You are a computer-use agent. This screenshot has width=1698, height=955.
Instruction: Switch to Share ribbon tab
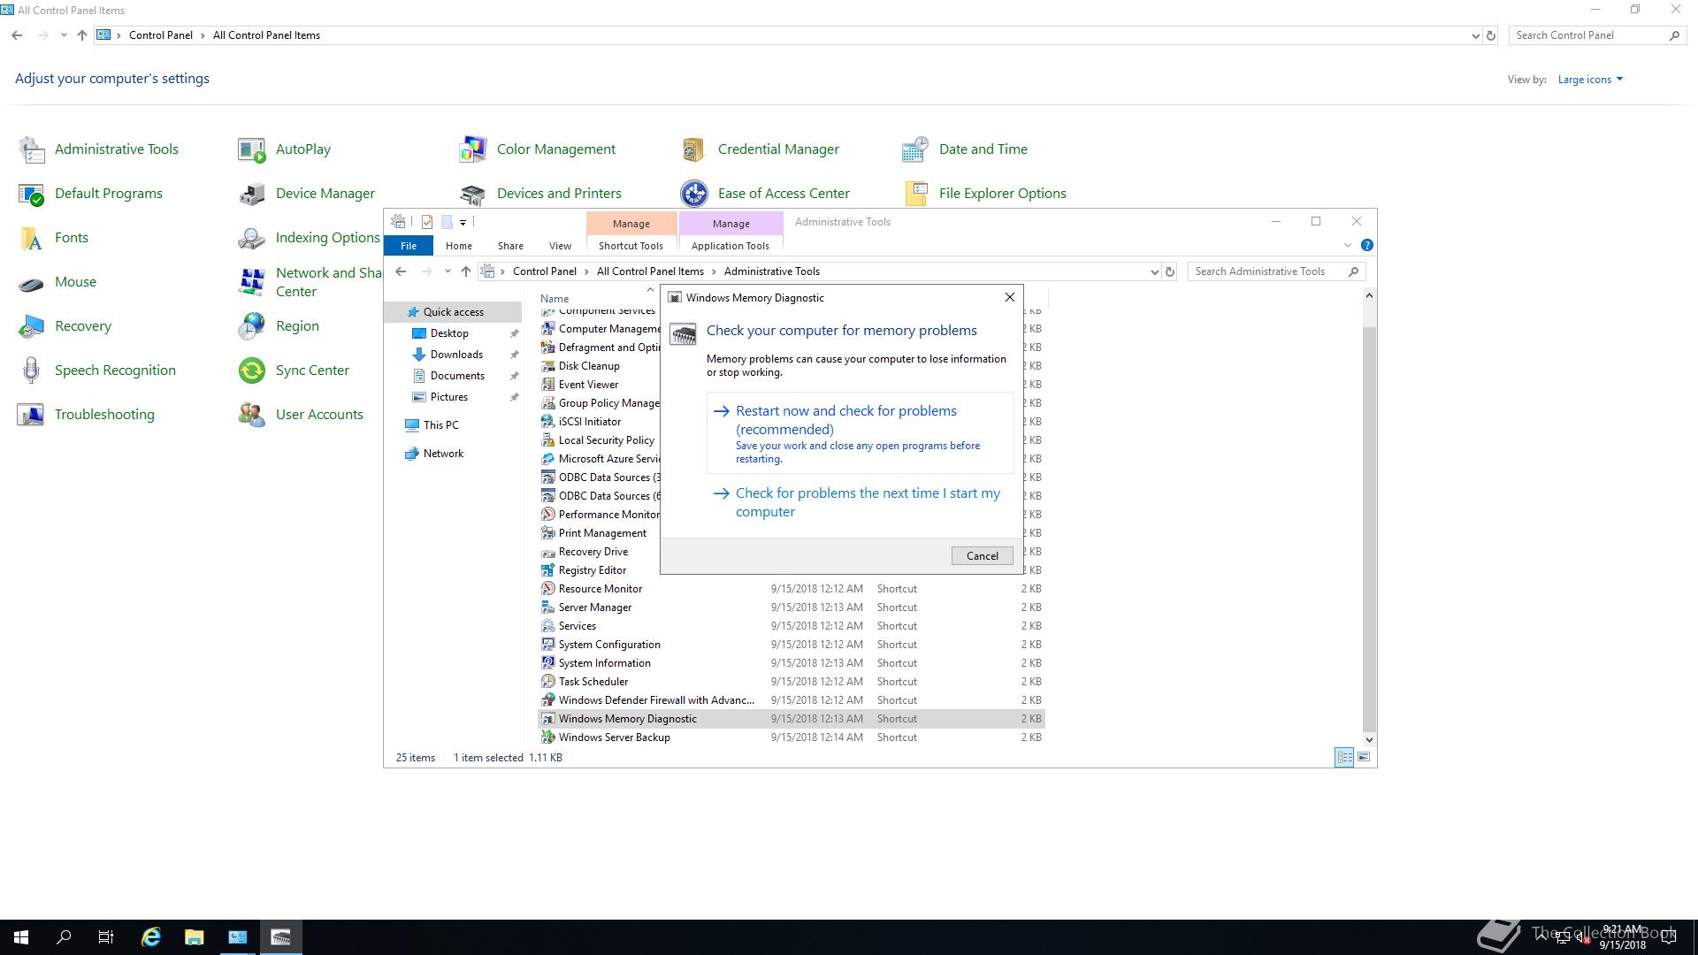tap(510, 246)
